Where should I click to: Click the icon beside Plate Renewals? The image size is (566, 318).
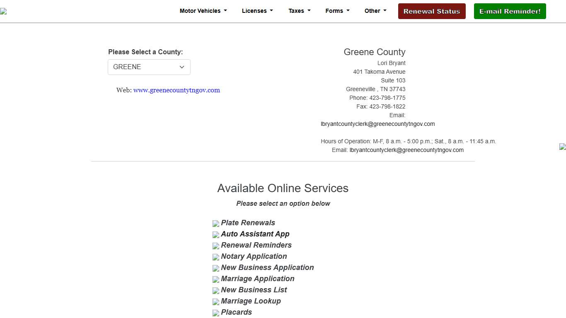coord(216,224)
